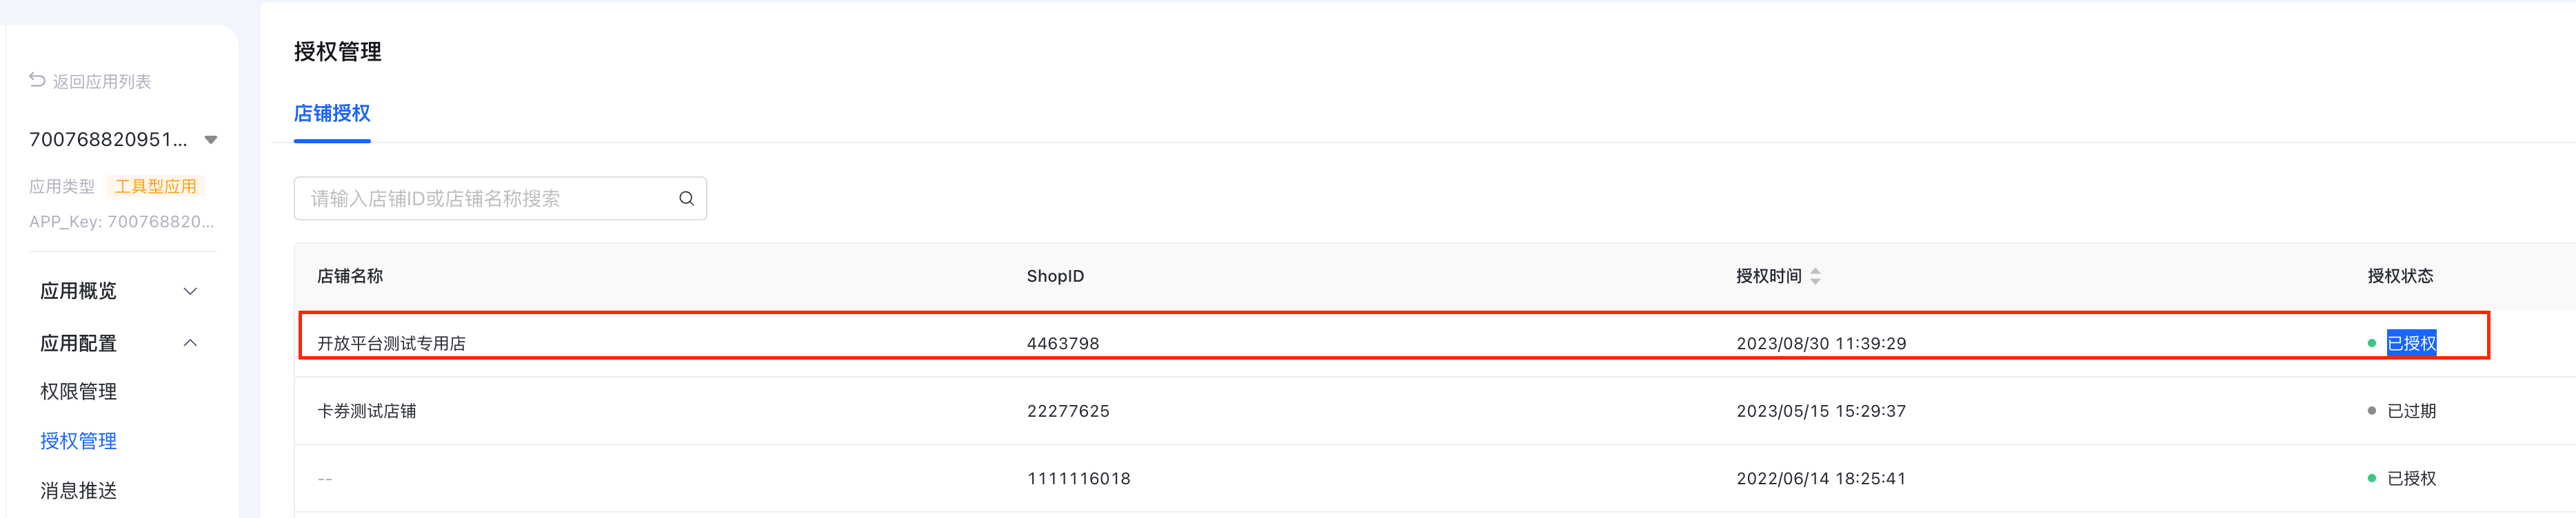This screenshot has width=2576, height=518.
Task: Sort by 授权时间 column arrows
Action: (1815, 276)
